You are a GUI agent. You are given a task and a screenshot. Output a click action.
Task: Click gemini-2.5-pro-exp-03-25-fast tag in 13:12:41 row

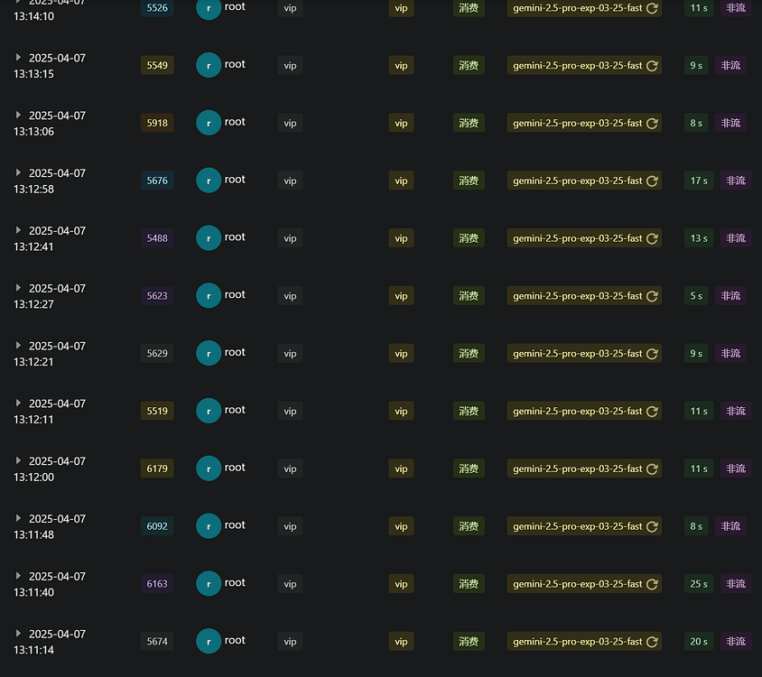[x=584, y=238]
